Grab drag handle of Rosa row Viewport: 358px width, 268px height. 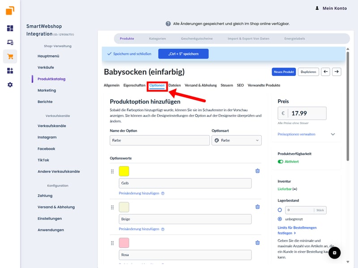[112, 243]
